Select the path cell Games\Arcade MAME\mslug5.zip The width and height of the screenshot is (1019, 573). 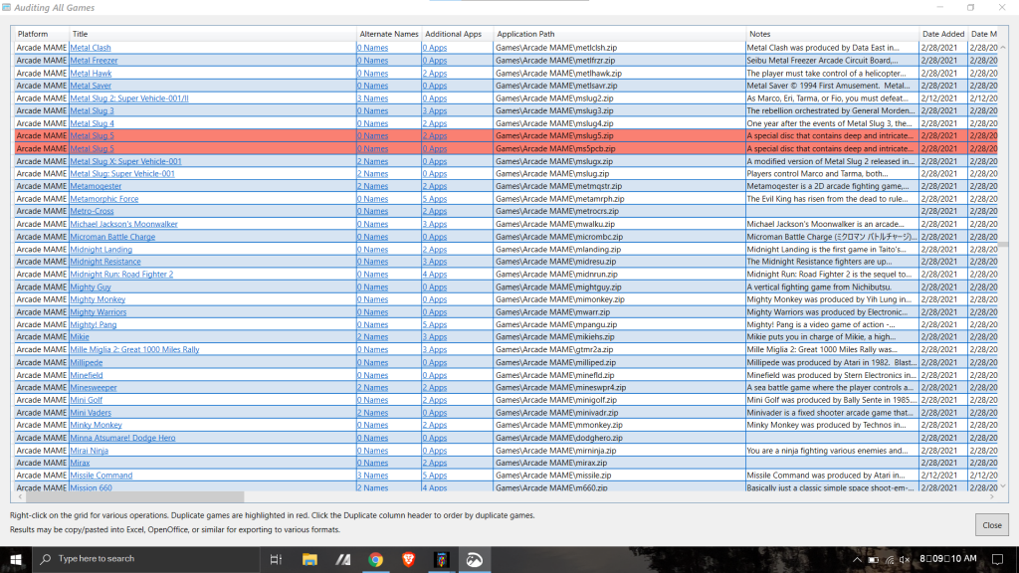point(619,135)
